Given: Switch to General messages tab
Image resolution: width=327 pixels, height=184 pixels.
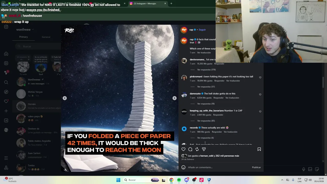Looking at the screenshot, I should [46, 37].
